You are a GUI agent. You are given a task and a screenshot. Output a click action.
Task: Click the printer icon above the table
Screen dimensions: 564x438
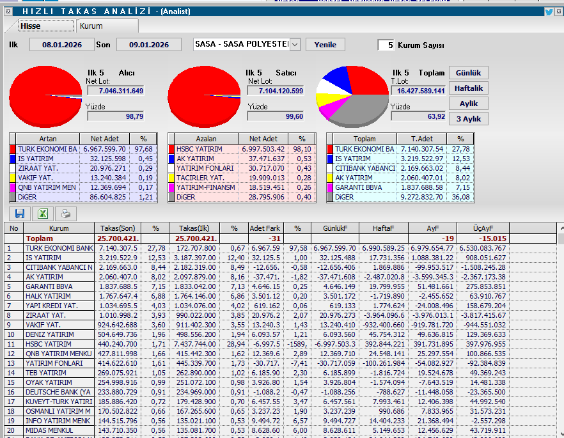pos(66,214)
